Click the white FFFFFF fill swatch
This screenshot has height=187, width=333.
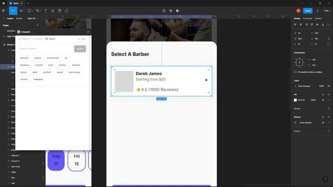click(295, 100)
